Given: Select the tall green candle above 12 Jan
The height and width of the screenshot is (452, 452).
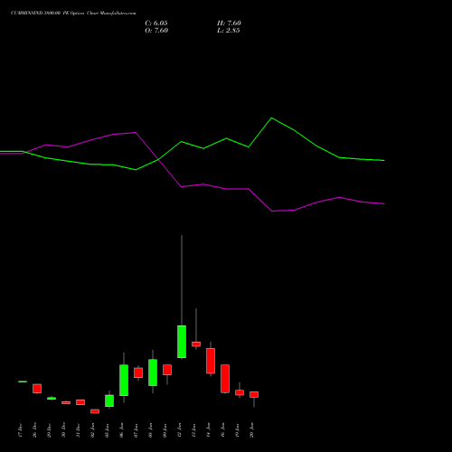Looking at the screenshot, I should [182, 342].
